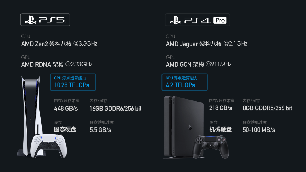
Task: Click the AMD Zen2 CPU text
Action: point(59,44)
